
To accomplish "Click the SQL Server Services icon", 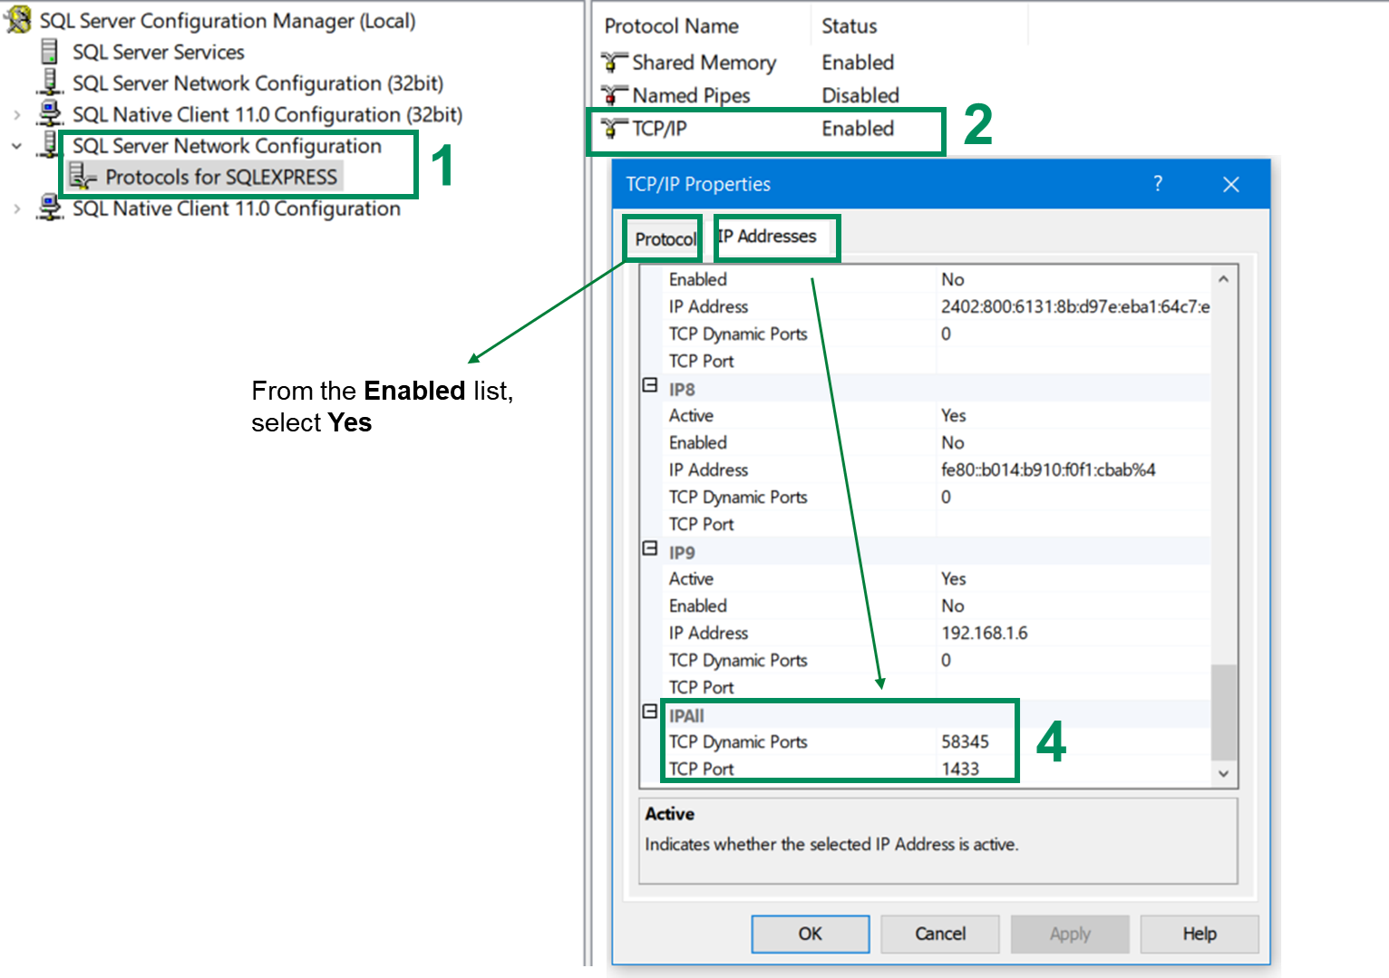I will pos(50,52).
